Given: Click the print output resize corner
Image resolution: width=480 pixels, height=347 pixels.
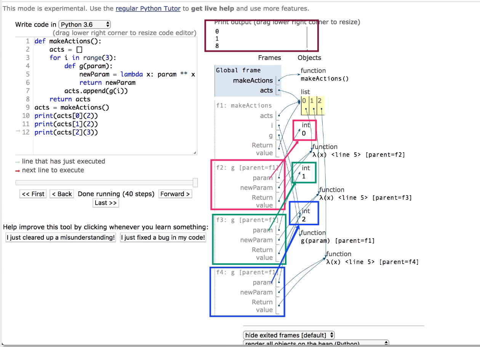Looking at the screenshot, I should [307, 49].
